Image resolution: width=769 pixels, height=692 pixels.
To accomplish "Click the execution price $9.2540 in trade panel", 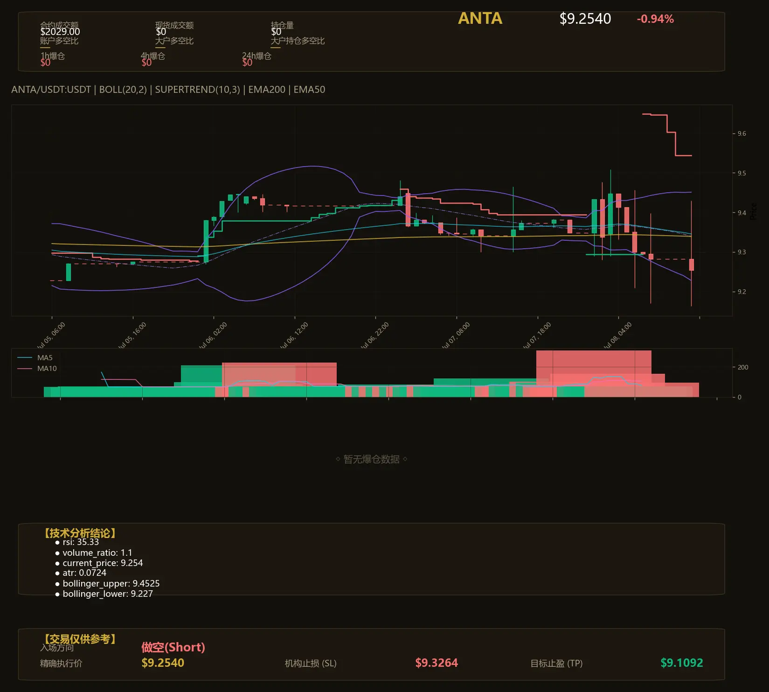I will pos(163,663).
